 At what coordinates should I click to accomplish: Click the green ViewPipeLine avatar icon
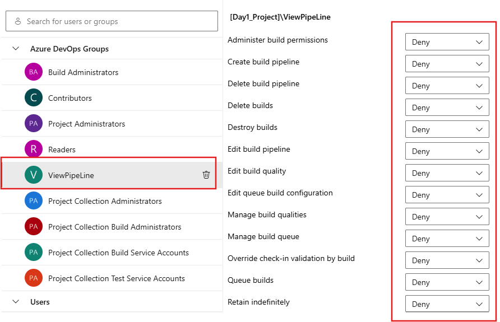coord(34,175)
